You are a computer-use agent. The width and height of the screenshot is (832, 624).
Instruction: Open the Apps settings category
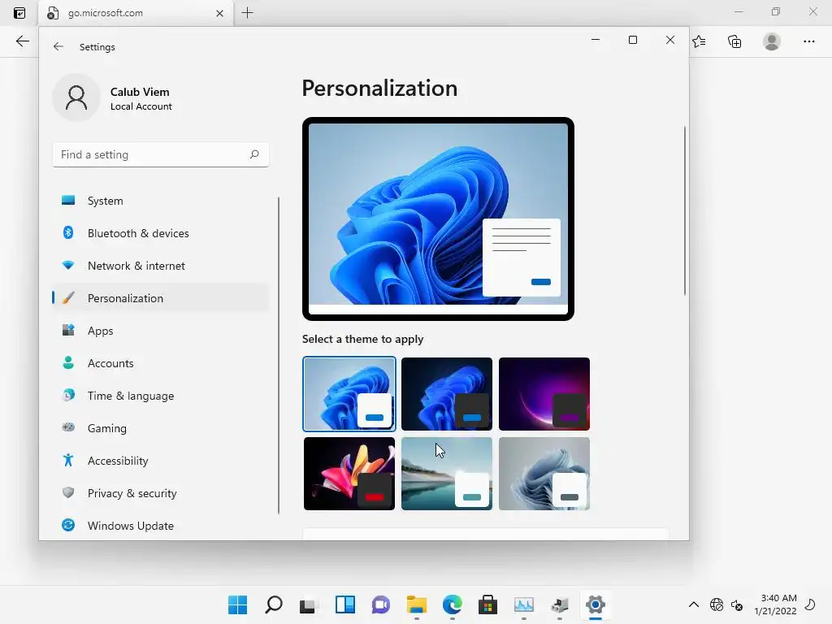(x=160, y=330)
